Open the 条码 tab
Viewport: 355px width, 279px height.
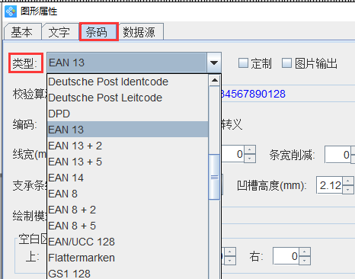pyautogui.click(x=99, y=32)
